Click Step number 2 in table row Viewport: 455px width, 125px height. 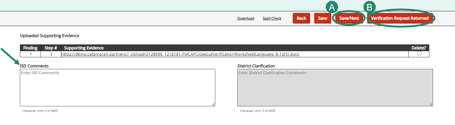(x=51, y=54)
